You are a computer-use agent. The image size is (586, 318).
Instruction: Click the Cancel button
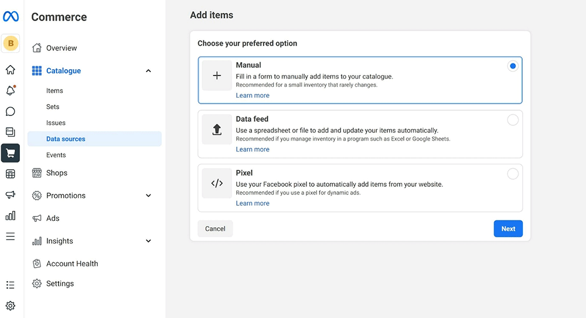(215, 228)
